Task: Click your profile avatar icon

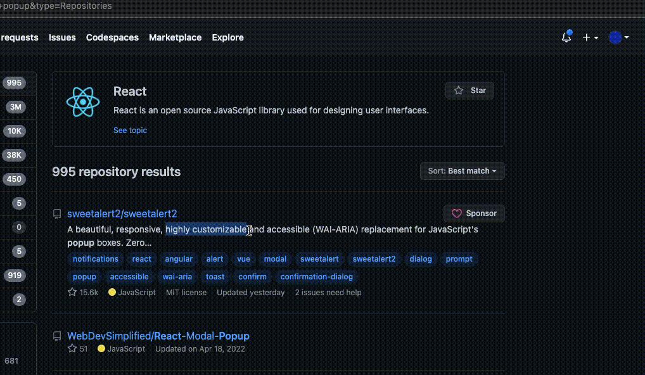Action: click(x=615, y=37)
